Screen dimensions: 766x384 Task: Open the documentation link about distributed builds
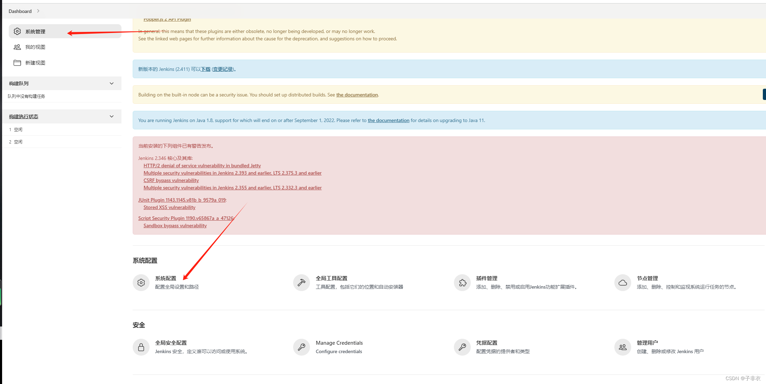pyautogui.click(x=357, y=95)
